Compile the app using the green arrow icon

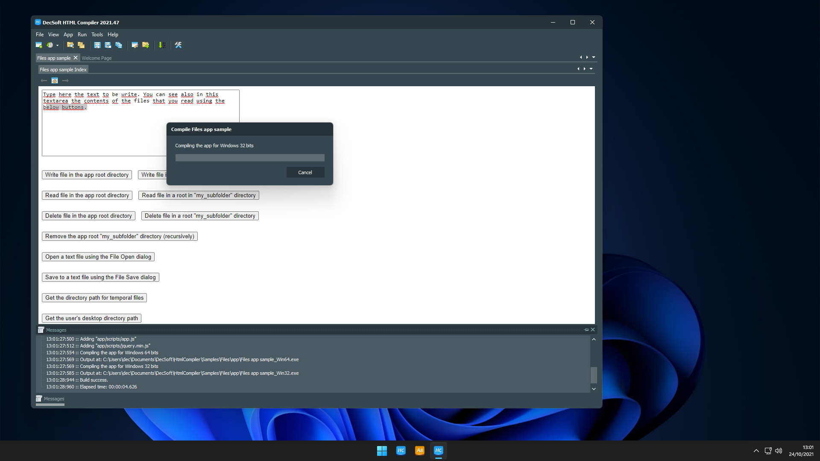coord(162,45)
